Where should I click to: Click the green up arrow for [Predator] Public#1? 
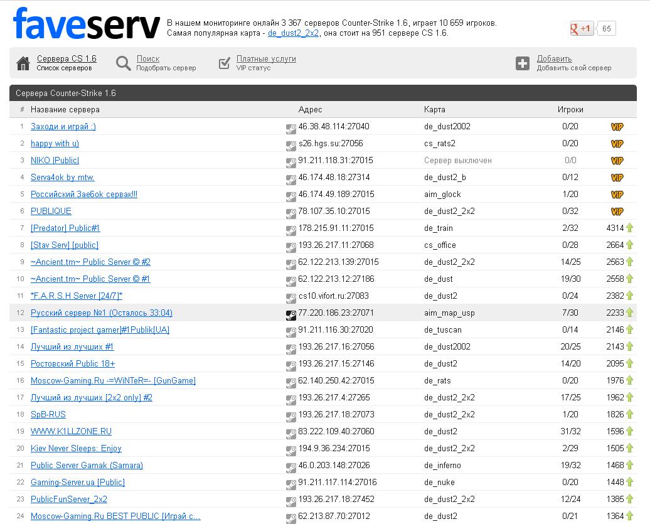tap(629, 228)
